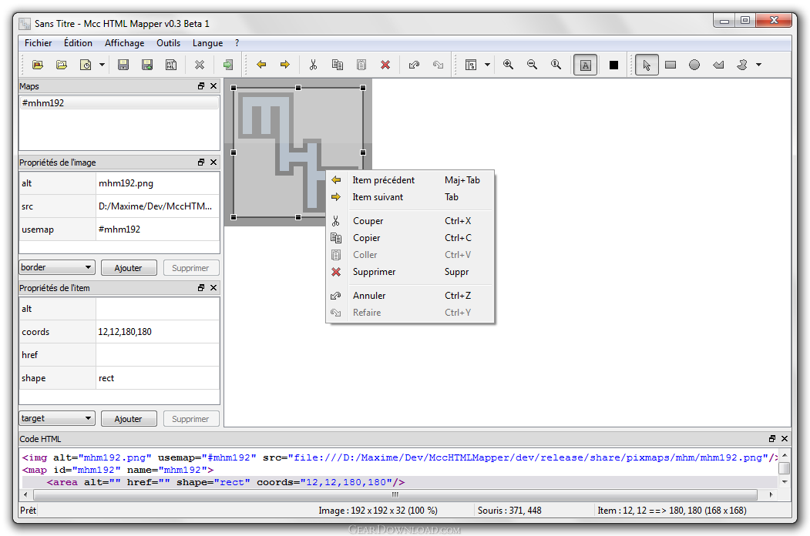Screen dimensions: 810x536
Task: Click the previous item arrow in the toolbar
Action: pos(261,65)
